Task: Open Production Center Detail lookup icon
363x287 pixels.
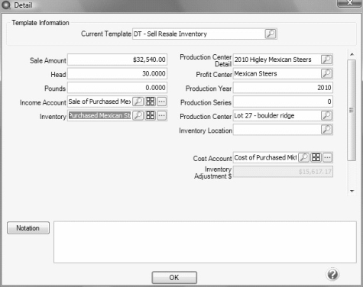Action: point(326,60)
